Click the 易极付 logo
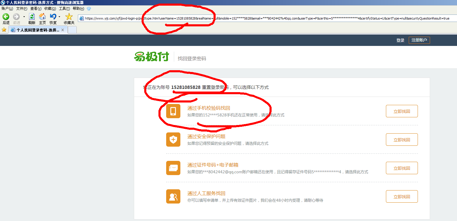This screenshot has height=221, width=457. pos(151,57)
